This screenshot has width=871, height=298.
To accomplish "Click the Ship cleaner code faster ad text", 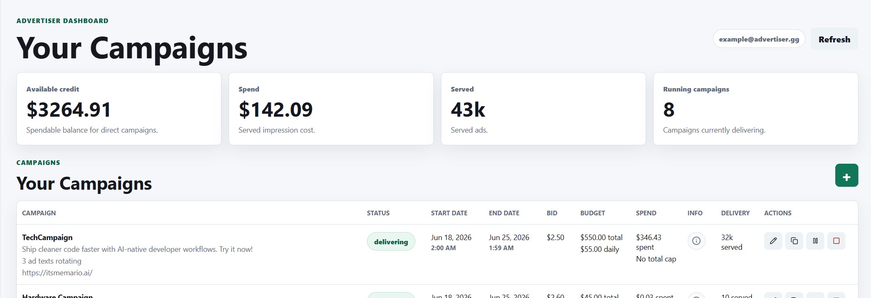I will point(137,249).
